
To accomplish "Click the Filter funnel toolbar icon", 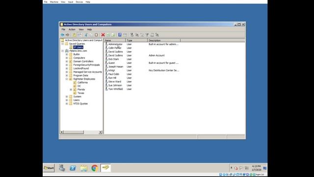I will point(147,35).
